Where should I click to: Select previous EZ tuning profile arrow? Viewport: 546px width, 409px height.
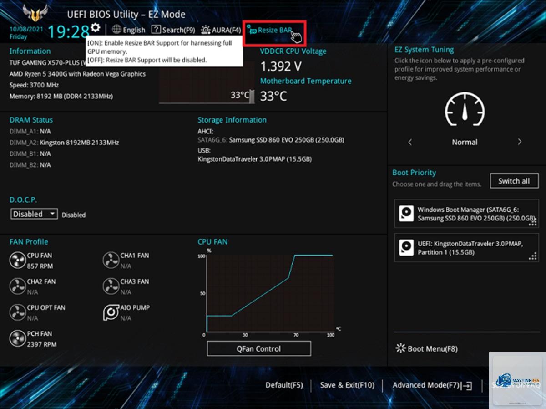point(410,142)
